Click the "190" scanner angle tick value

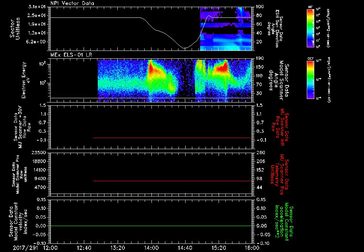[261, 58]
